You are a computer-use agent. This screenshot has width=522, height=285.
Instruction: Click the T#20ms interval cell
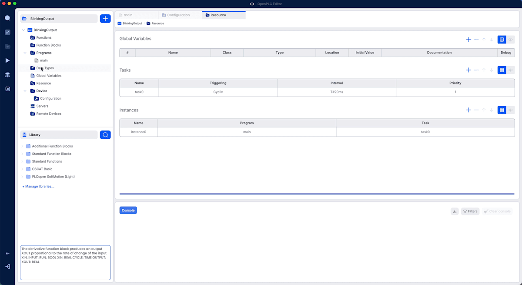tap(337, 92)
